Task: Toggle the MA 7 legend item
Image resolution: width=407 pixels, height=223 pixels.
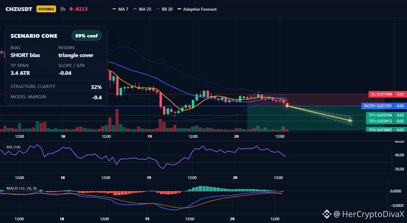Action: point(120,9)
